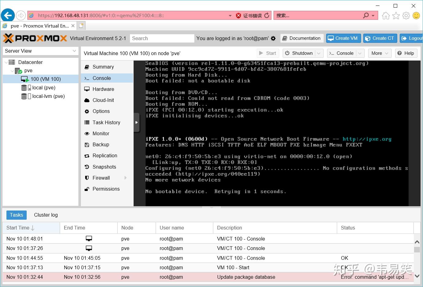Open the More dropdown menu
Viewport: 423px width, 287px height.
point(380,53)
